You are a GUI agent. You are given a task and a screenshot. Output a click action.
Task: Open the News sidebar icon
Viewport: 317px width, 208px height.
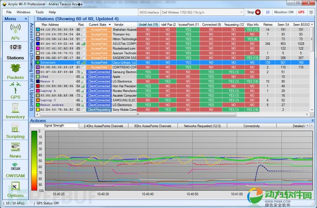pos(15,150)
